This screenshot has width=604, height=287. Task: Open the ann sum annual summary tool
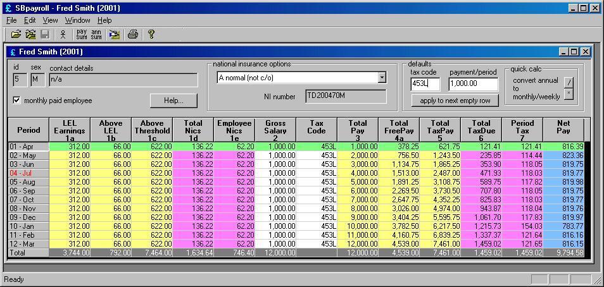click(96, 35)
